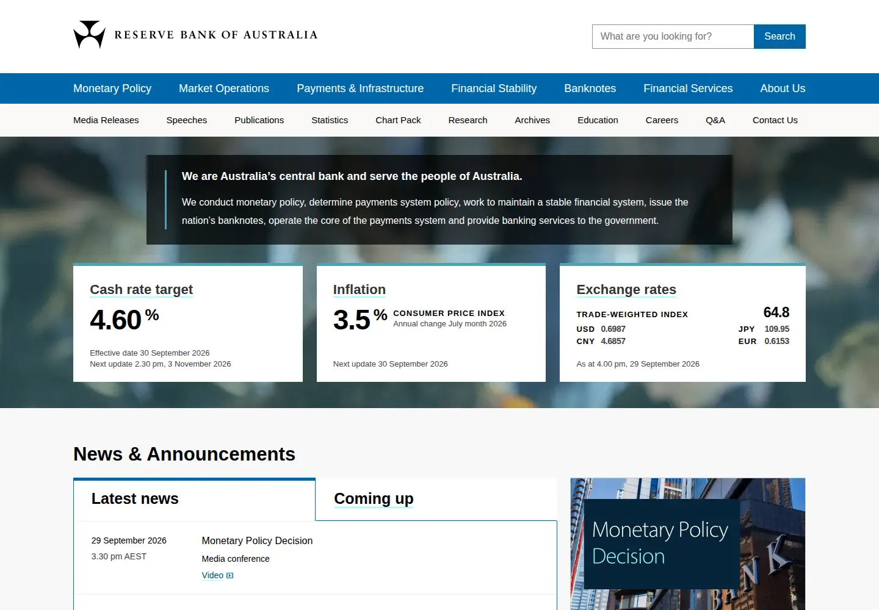
Task: Open the Careers link
Action: click(x=662, y=120)
